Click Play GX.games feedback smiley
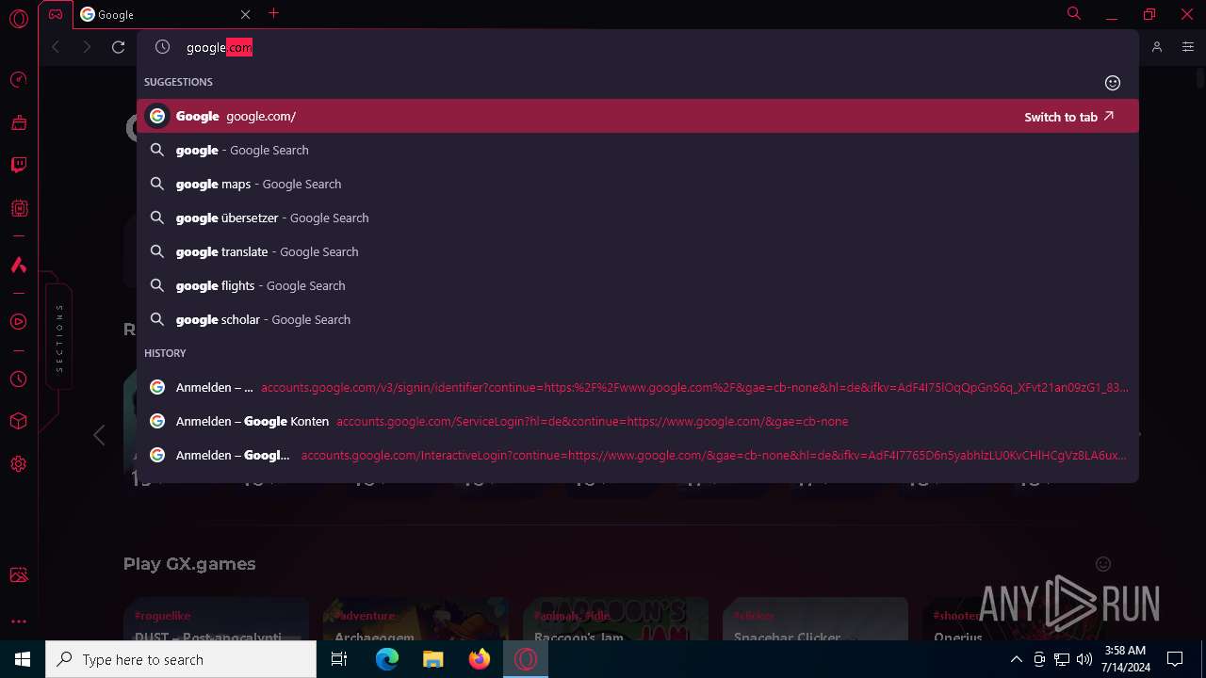 click(x=1103, y=564)
